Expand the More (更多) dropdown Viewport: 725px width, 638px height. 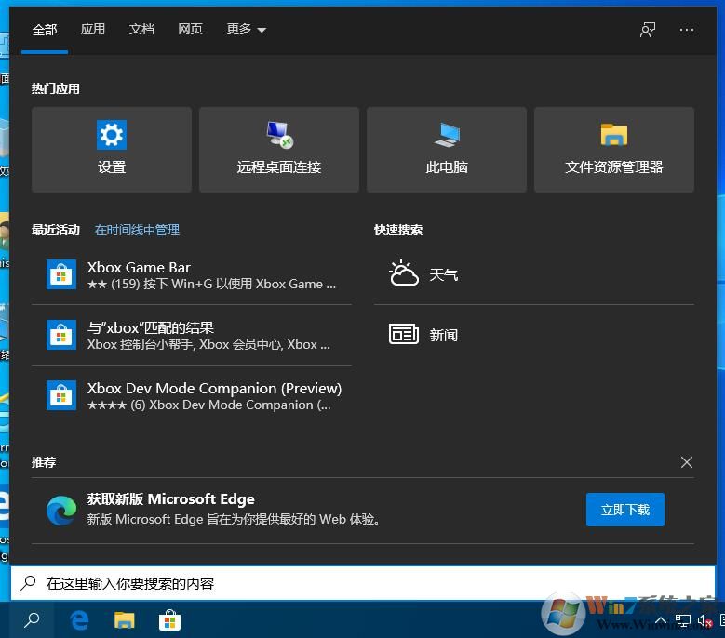(x=246, y=30)
